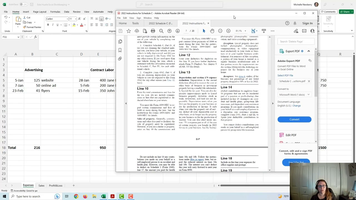Click the Windows Start button
This screenshot has width=356, height=200.
point(4,196)
